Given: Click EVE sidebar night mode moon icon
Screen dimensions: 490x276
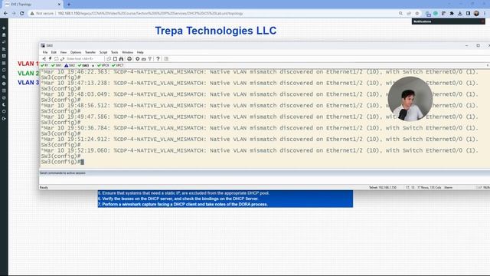Looking at the screenshot, I should pos(4,104).
